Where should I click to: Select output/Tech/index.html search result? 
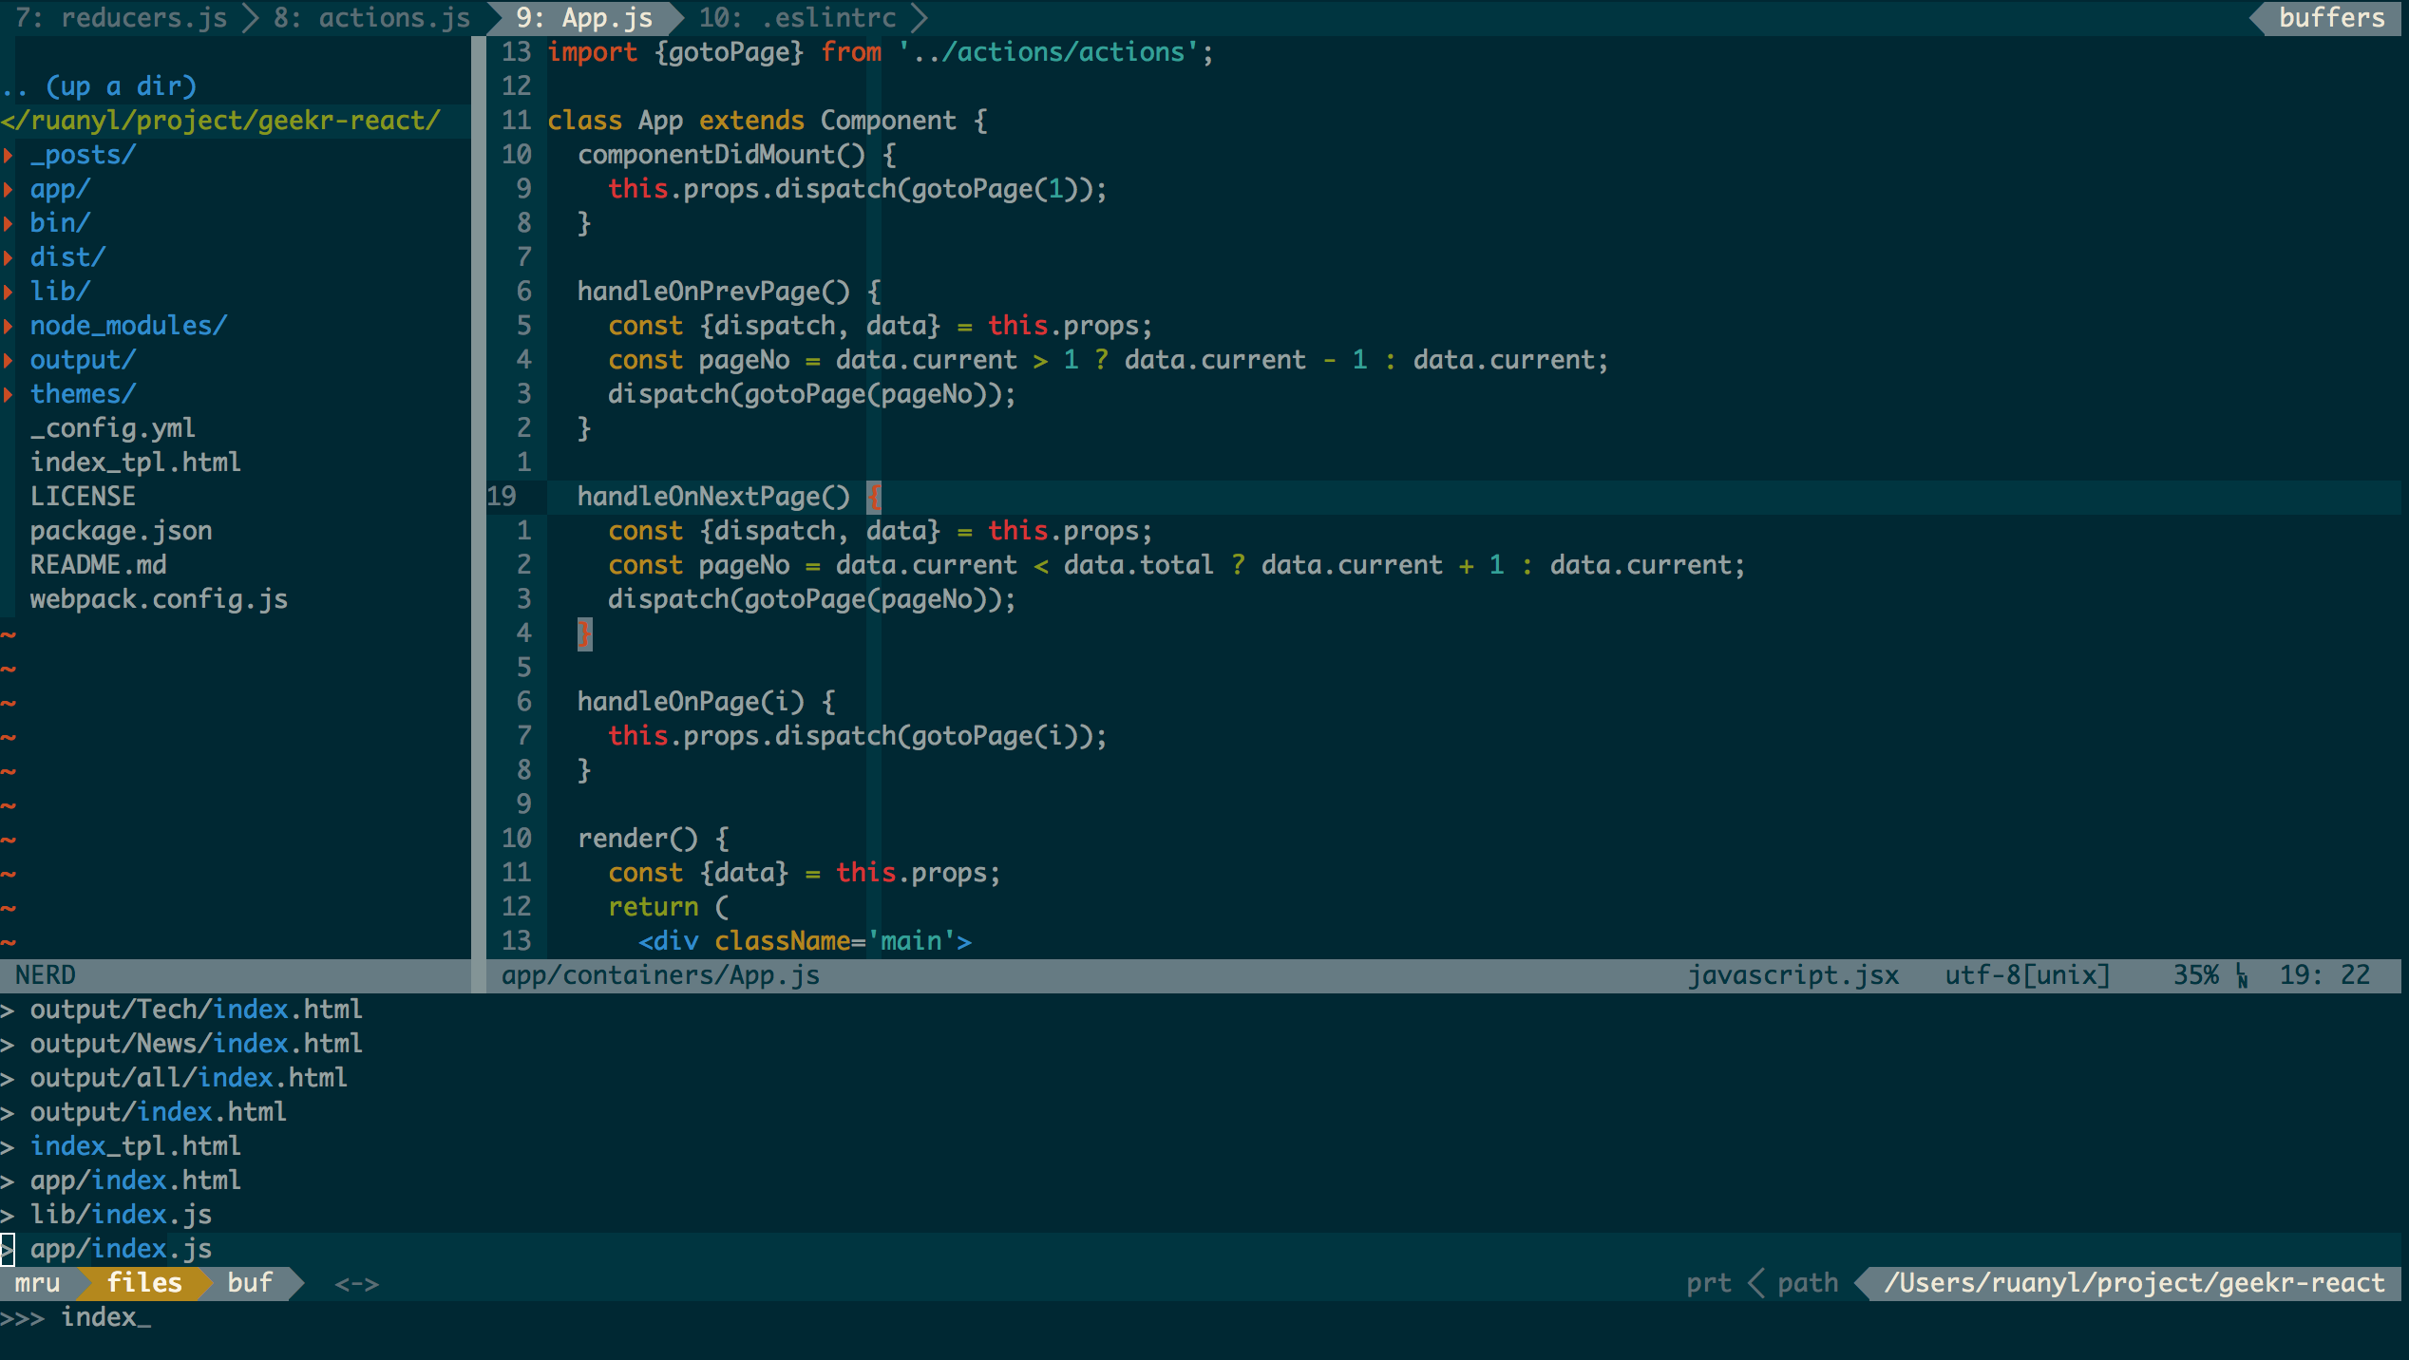196,1010
